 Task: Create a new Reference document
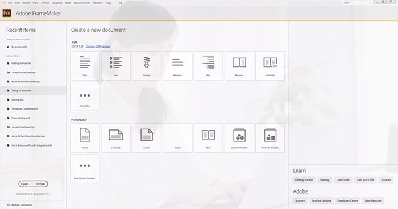coord(177,66)
